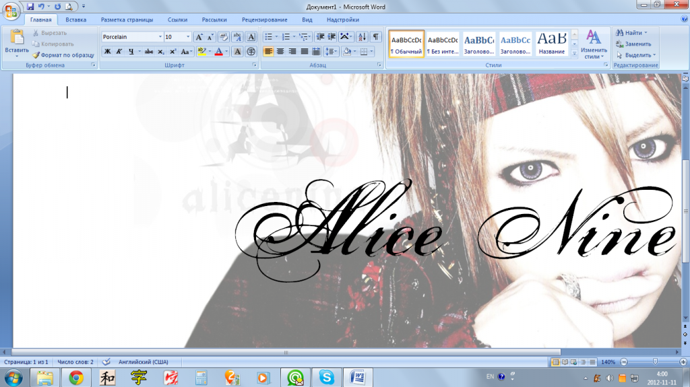690x387 pixels.
Task: Align text left
Action: 268,51
